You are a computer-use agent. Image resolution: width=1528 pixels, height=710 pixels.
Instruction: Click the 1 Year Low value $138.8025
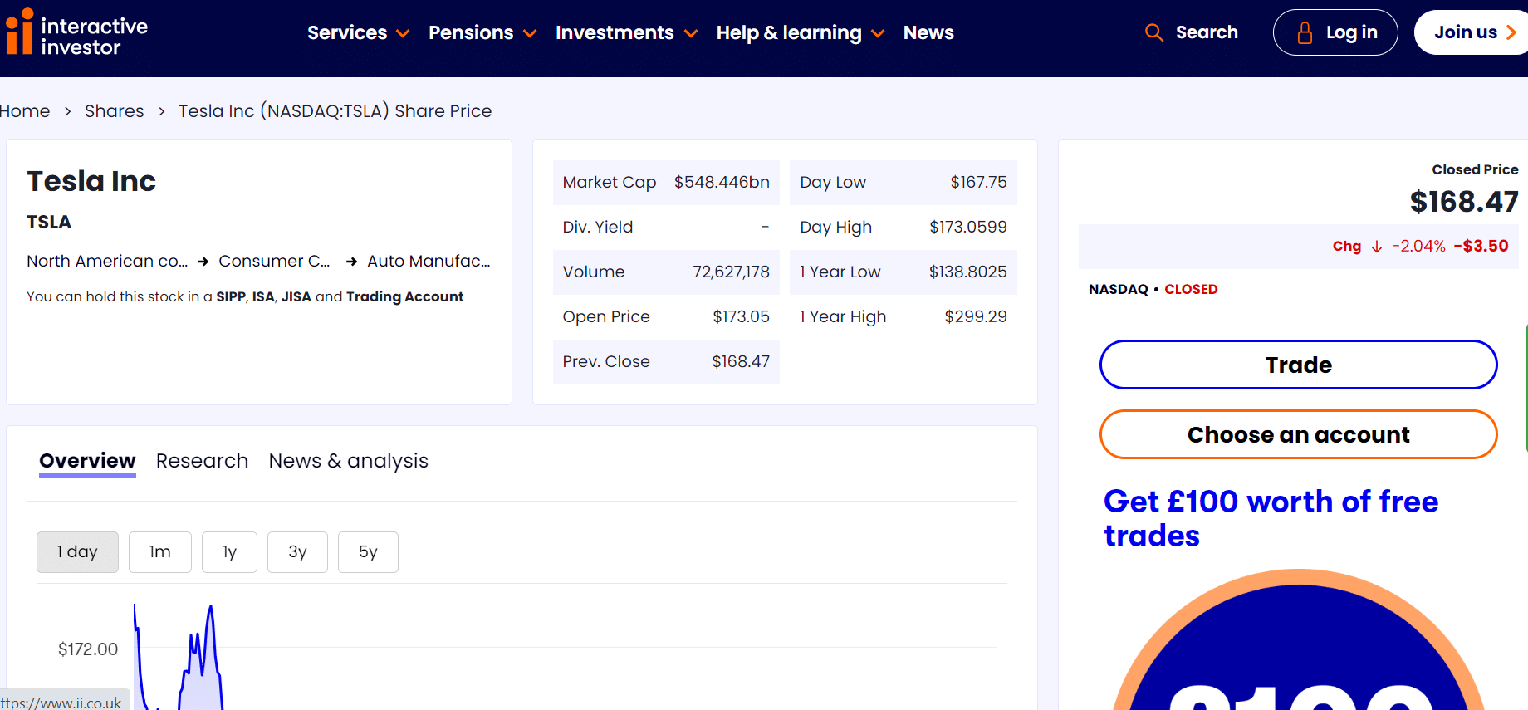click(967, 272)
